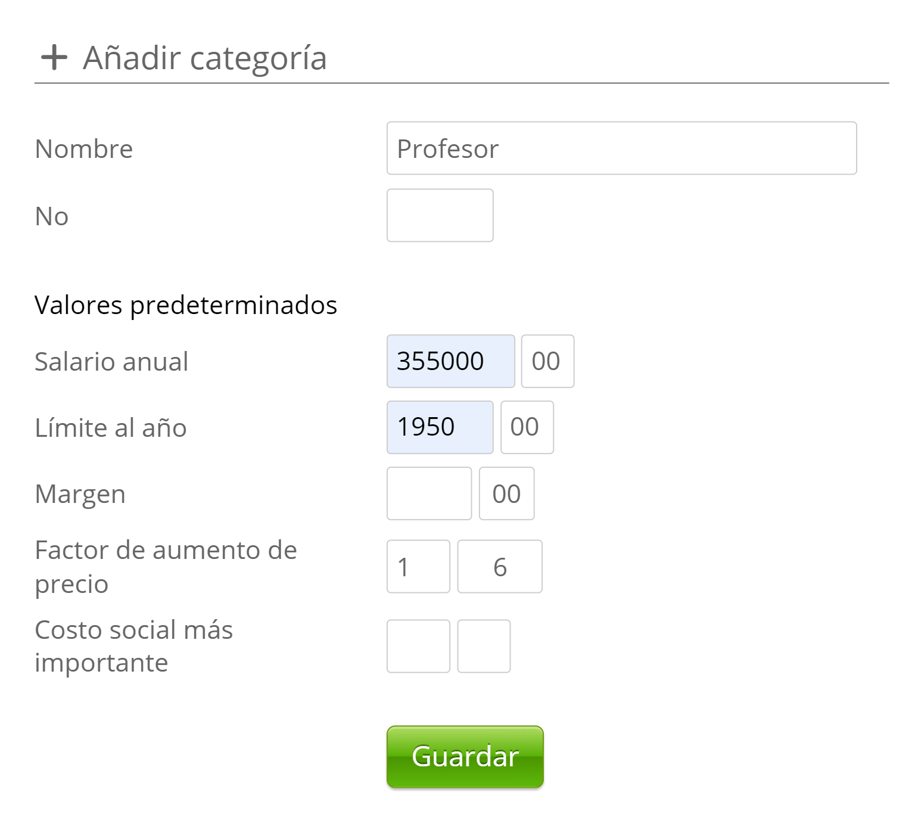912x817 pixels.
Task: Click the Factor de aumento field showing 1
Action: point(418,567)
